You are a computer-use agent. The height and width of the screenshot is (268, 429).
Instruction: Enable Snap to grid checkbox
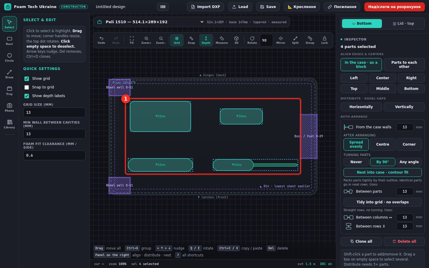27,87
